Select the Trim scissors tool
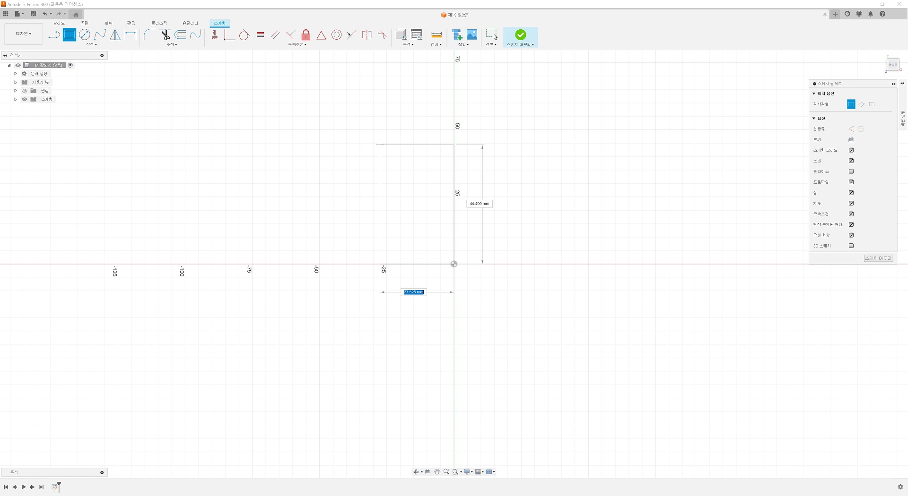 165,35
